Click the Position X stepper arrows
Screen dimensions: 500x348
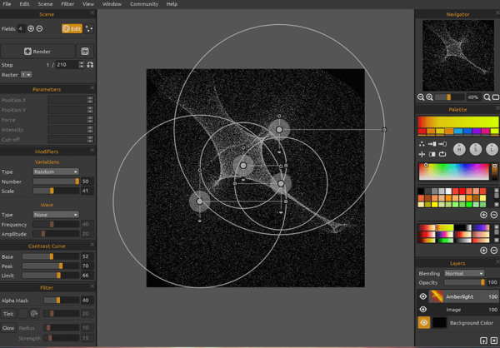[x=90, y=100]
